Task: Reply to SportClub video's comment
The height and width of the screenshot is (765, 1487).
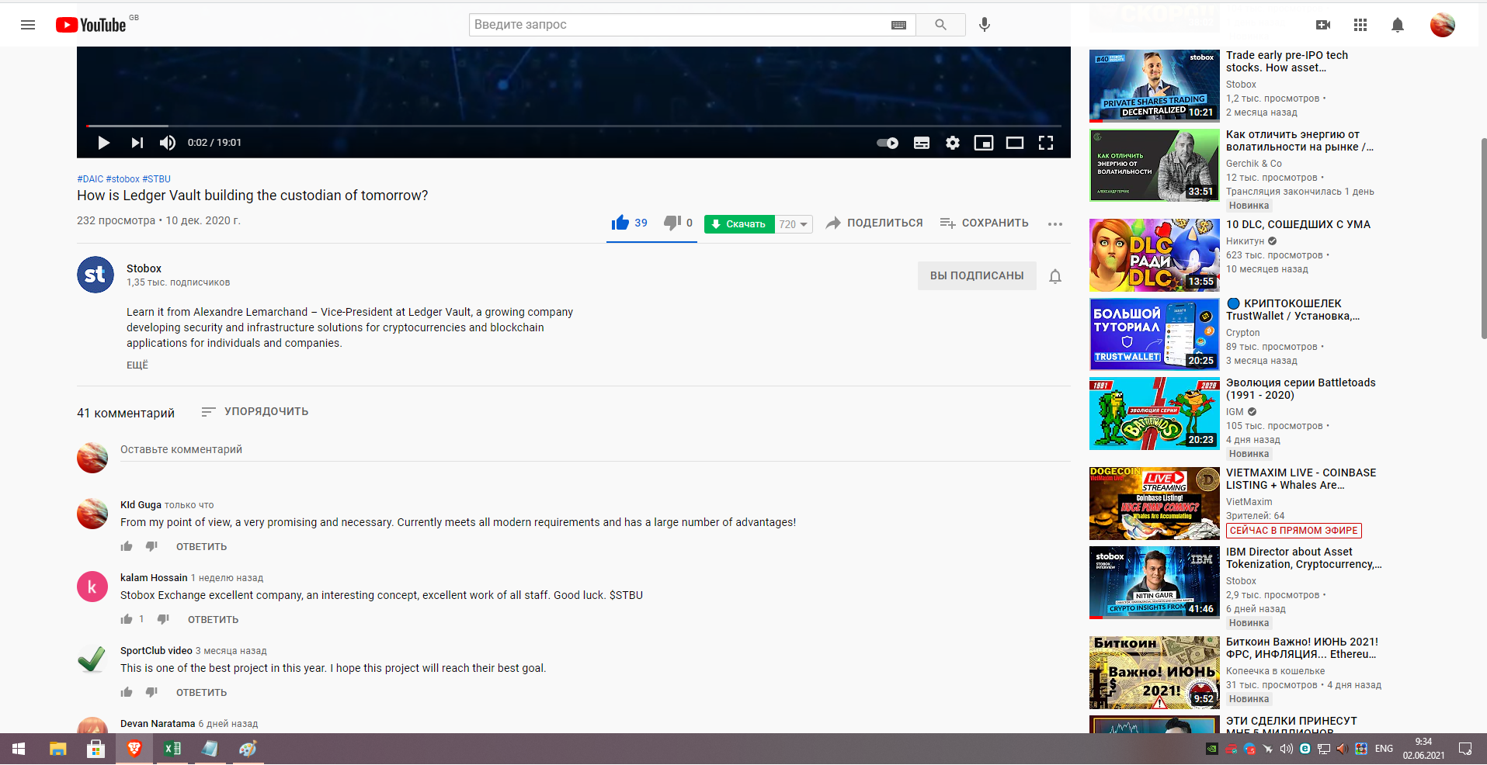Action: [202, 693]
